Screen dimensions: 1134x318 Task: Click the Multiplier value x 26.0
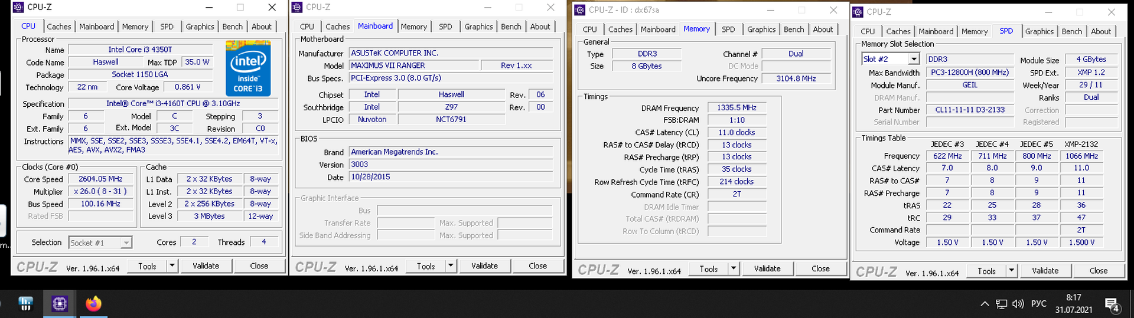(100, 191)
